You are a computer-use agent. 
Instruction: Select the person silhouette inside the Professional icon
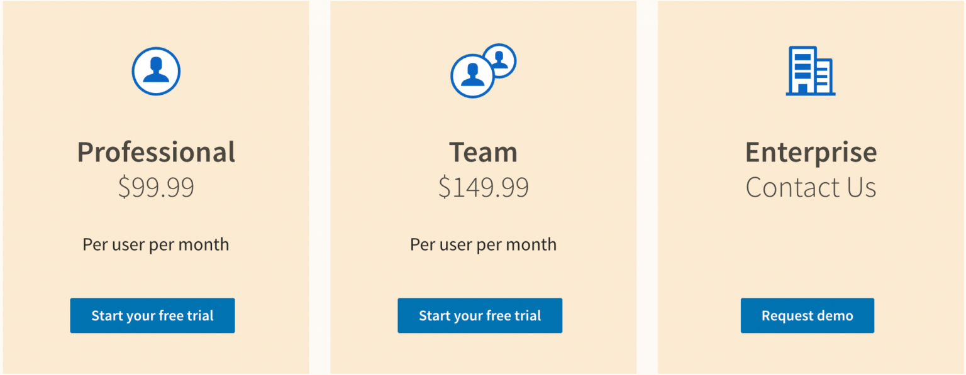(156, 72)
